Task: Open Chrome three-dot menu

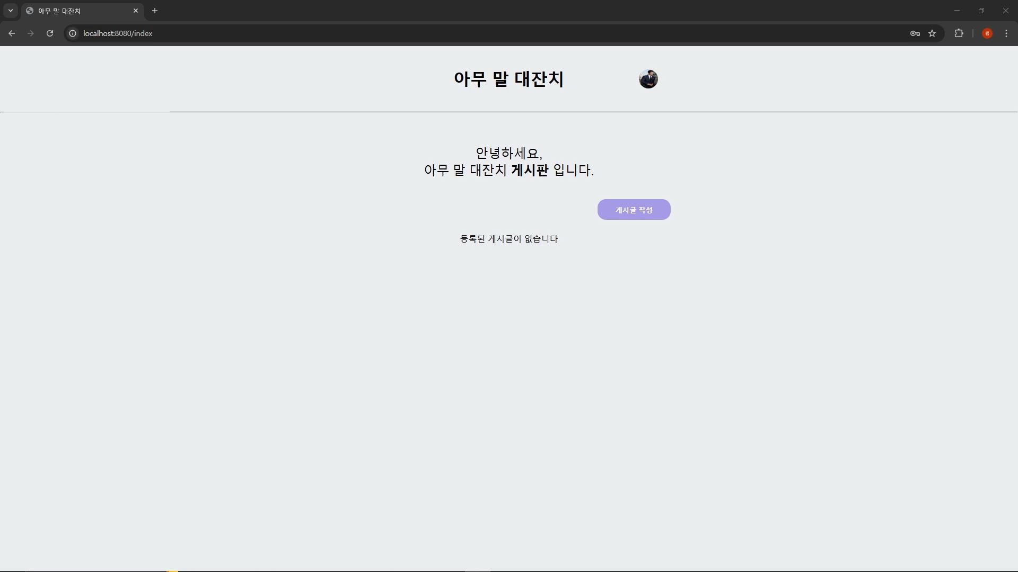Action: [x=1006, y=33]
